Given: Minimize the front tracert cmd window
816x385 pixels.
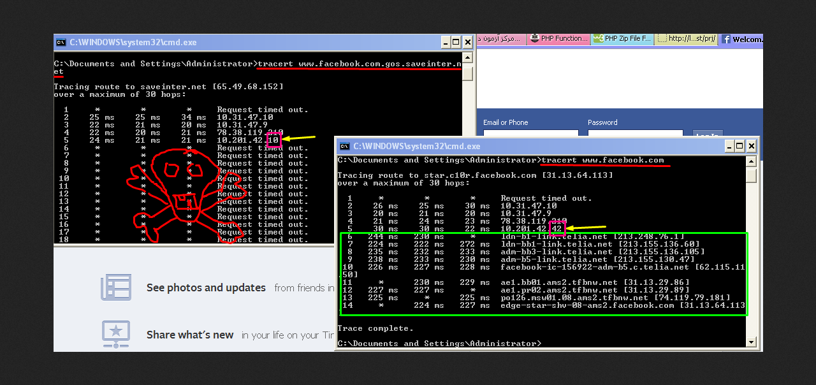Looking at the screenshot, I should click(x=727, y=146).
